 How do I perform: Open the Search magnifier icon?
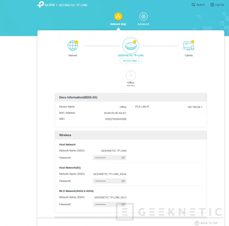[193, 5]
